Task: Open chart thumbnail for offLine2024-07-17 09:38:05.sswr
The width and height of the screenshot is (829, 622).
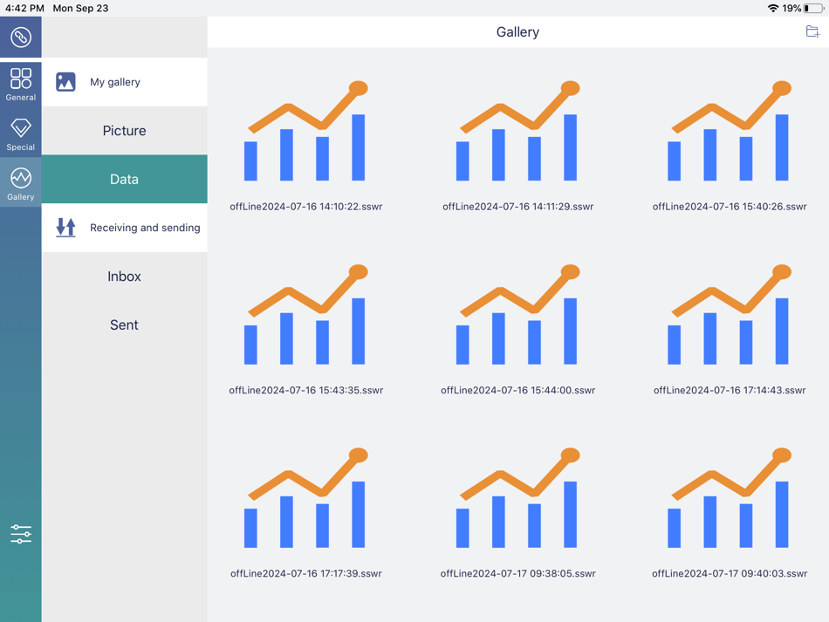Action: (518, 498)
